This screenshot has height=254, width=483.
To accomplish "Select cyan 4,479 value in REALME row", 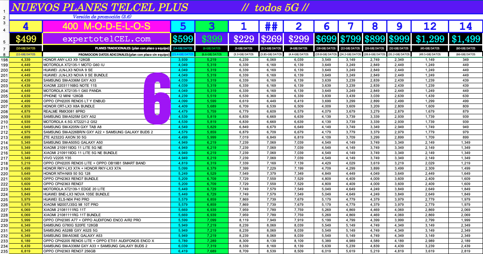I will click(183, 111).
